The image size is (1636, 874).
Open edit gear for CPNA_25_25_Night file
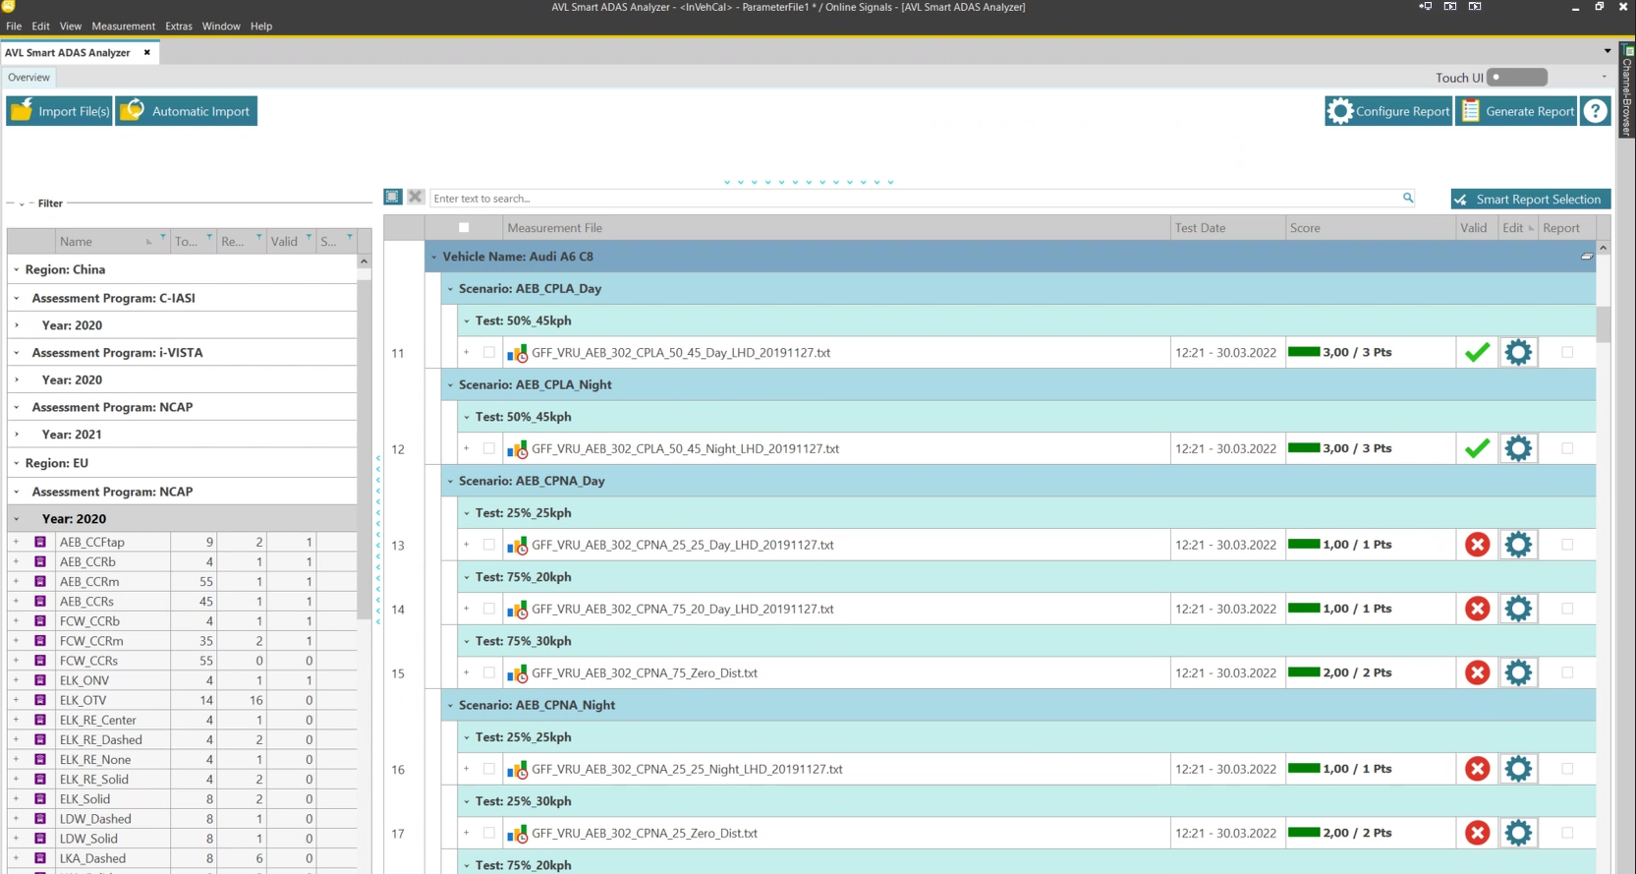point(1518,769)
